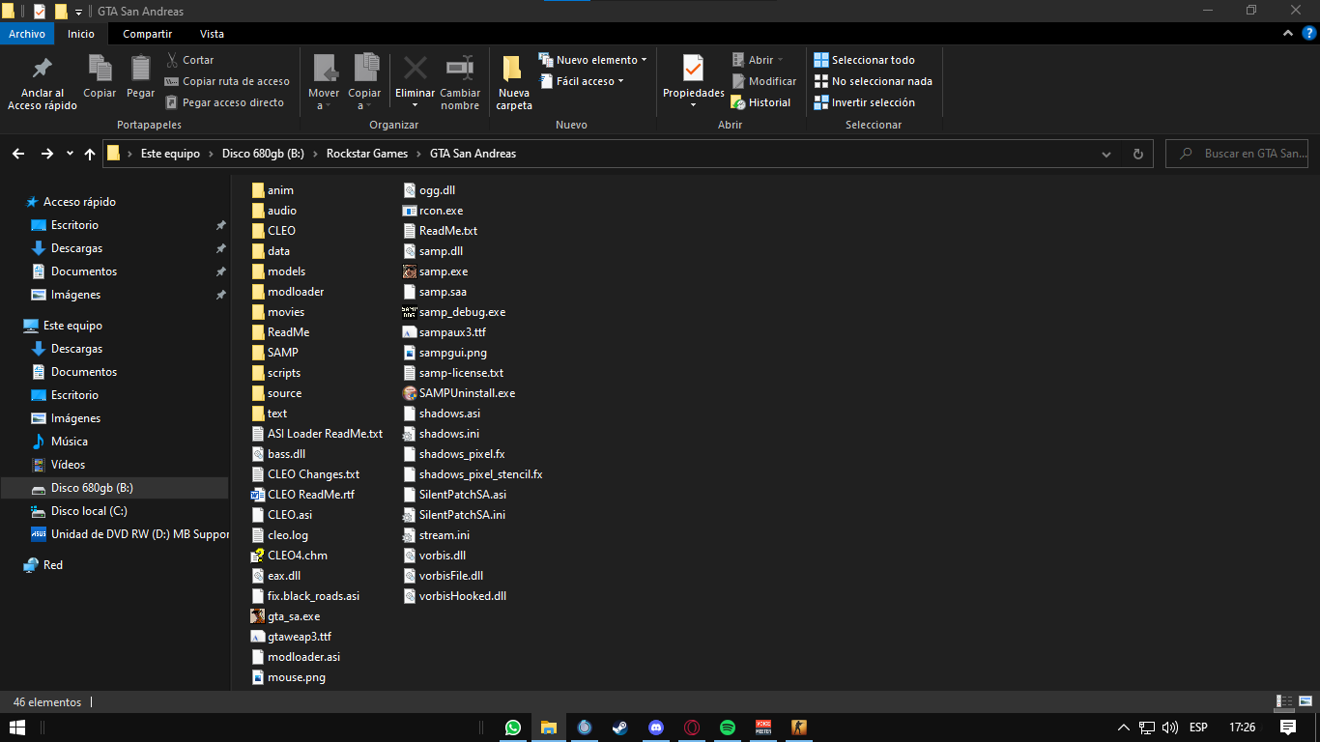Select the Cortar scissors command
The image size is (1320, 742).
click(x=189, y=60)
